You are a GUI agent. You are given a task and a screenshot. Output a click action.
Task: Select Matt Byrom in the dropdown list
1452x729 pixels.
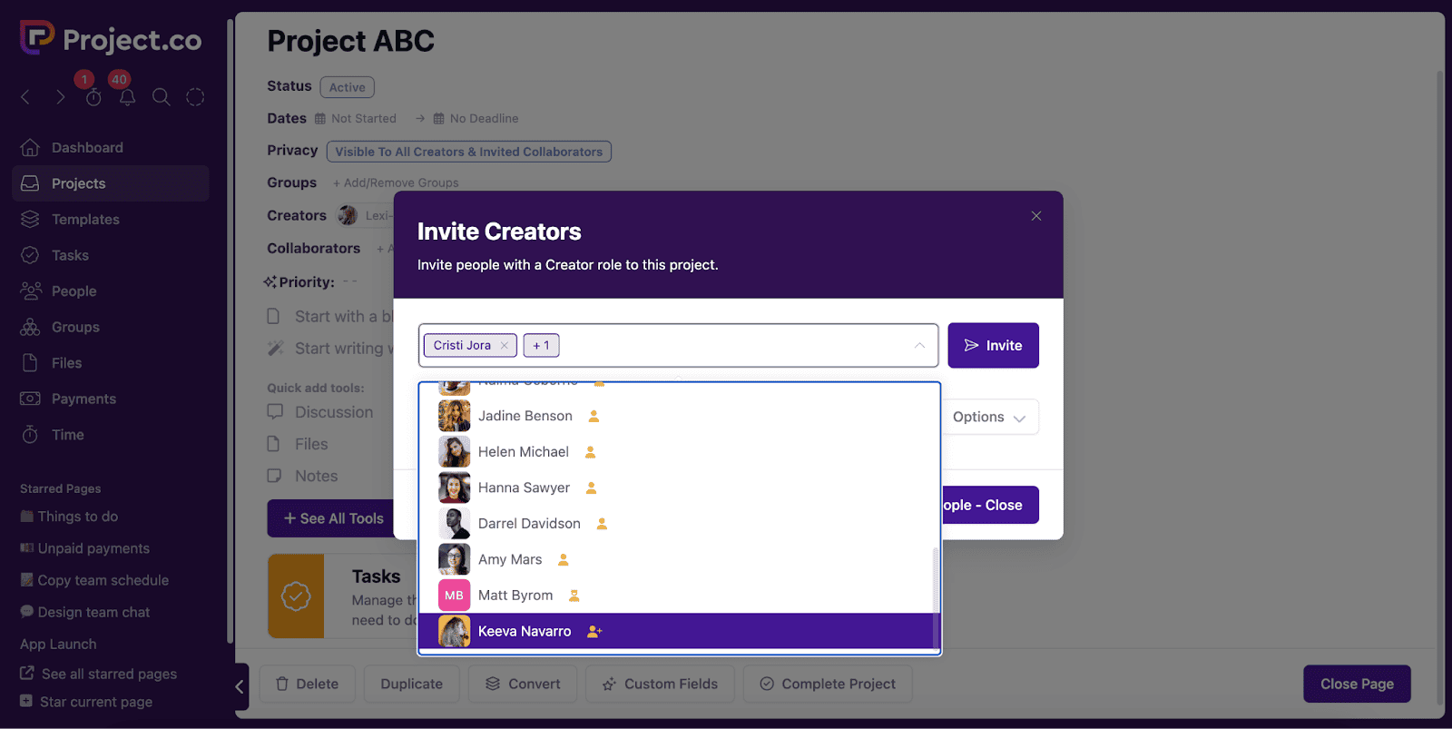coord(515,596)
